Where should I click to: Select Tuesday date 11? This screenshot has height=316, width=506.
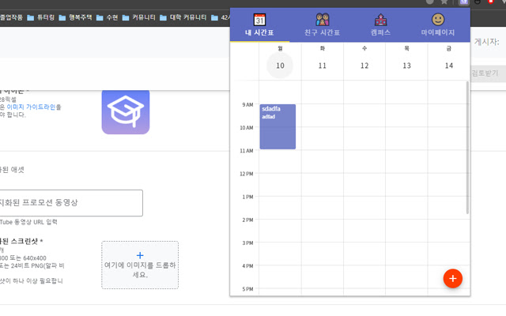(x=322, y=66)
